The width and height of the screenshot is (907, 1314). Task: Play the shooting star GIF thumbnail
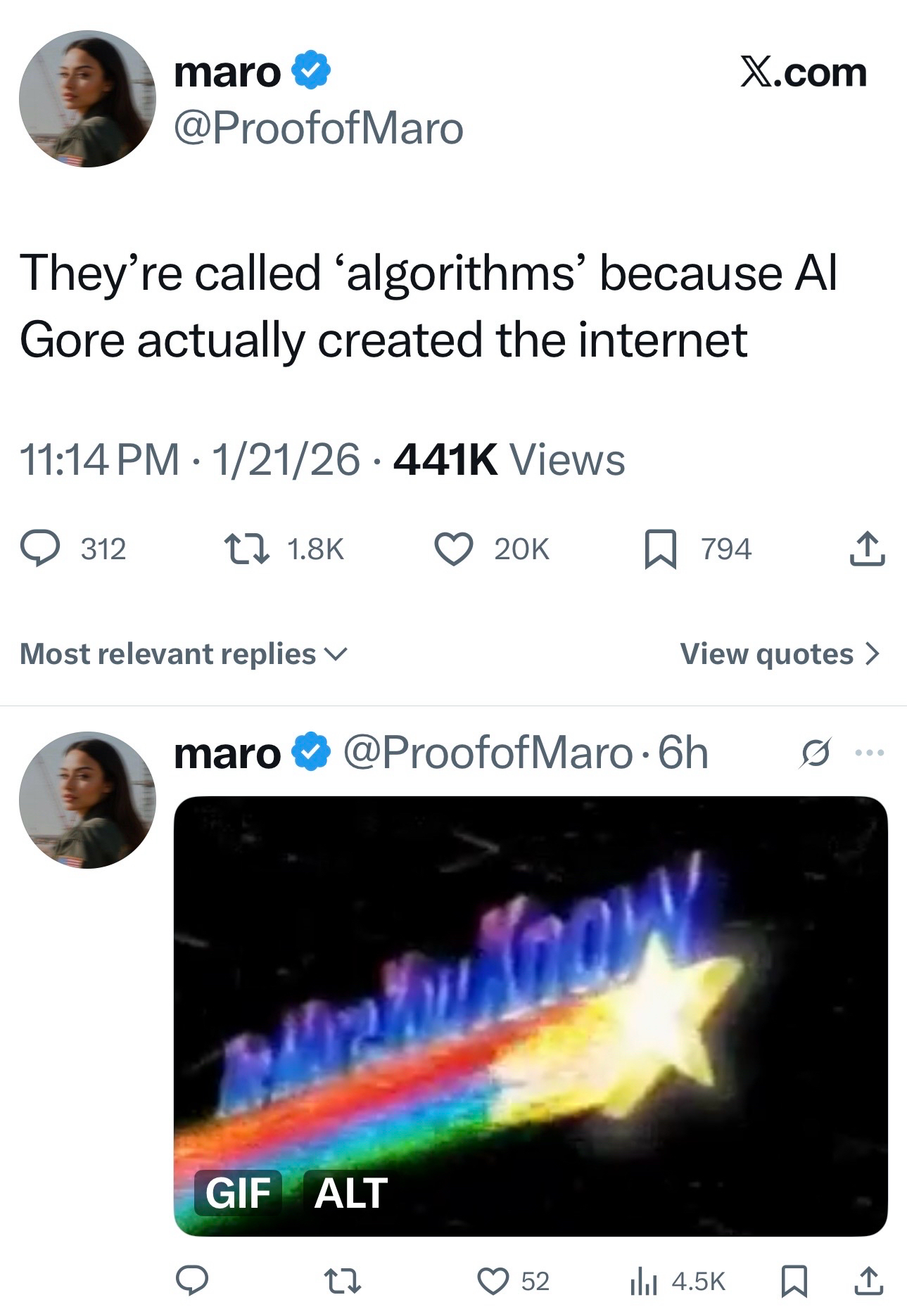[531, 1016]
